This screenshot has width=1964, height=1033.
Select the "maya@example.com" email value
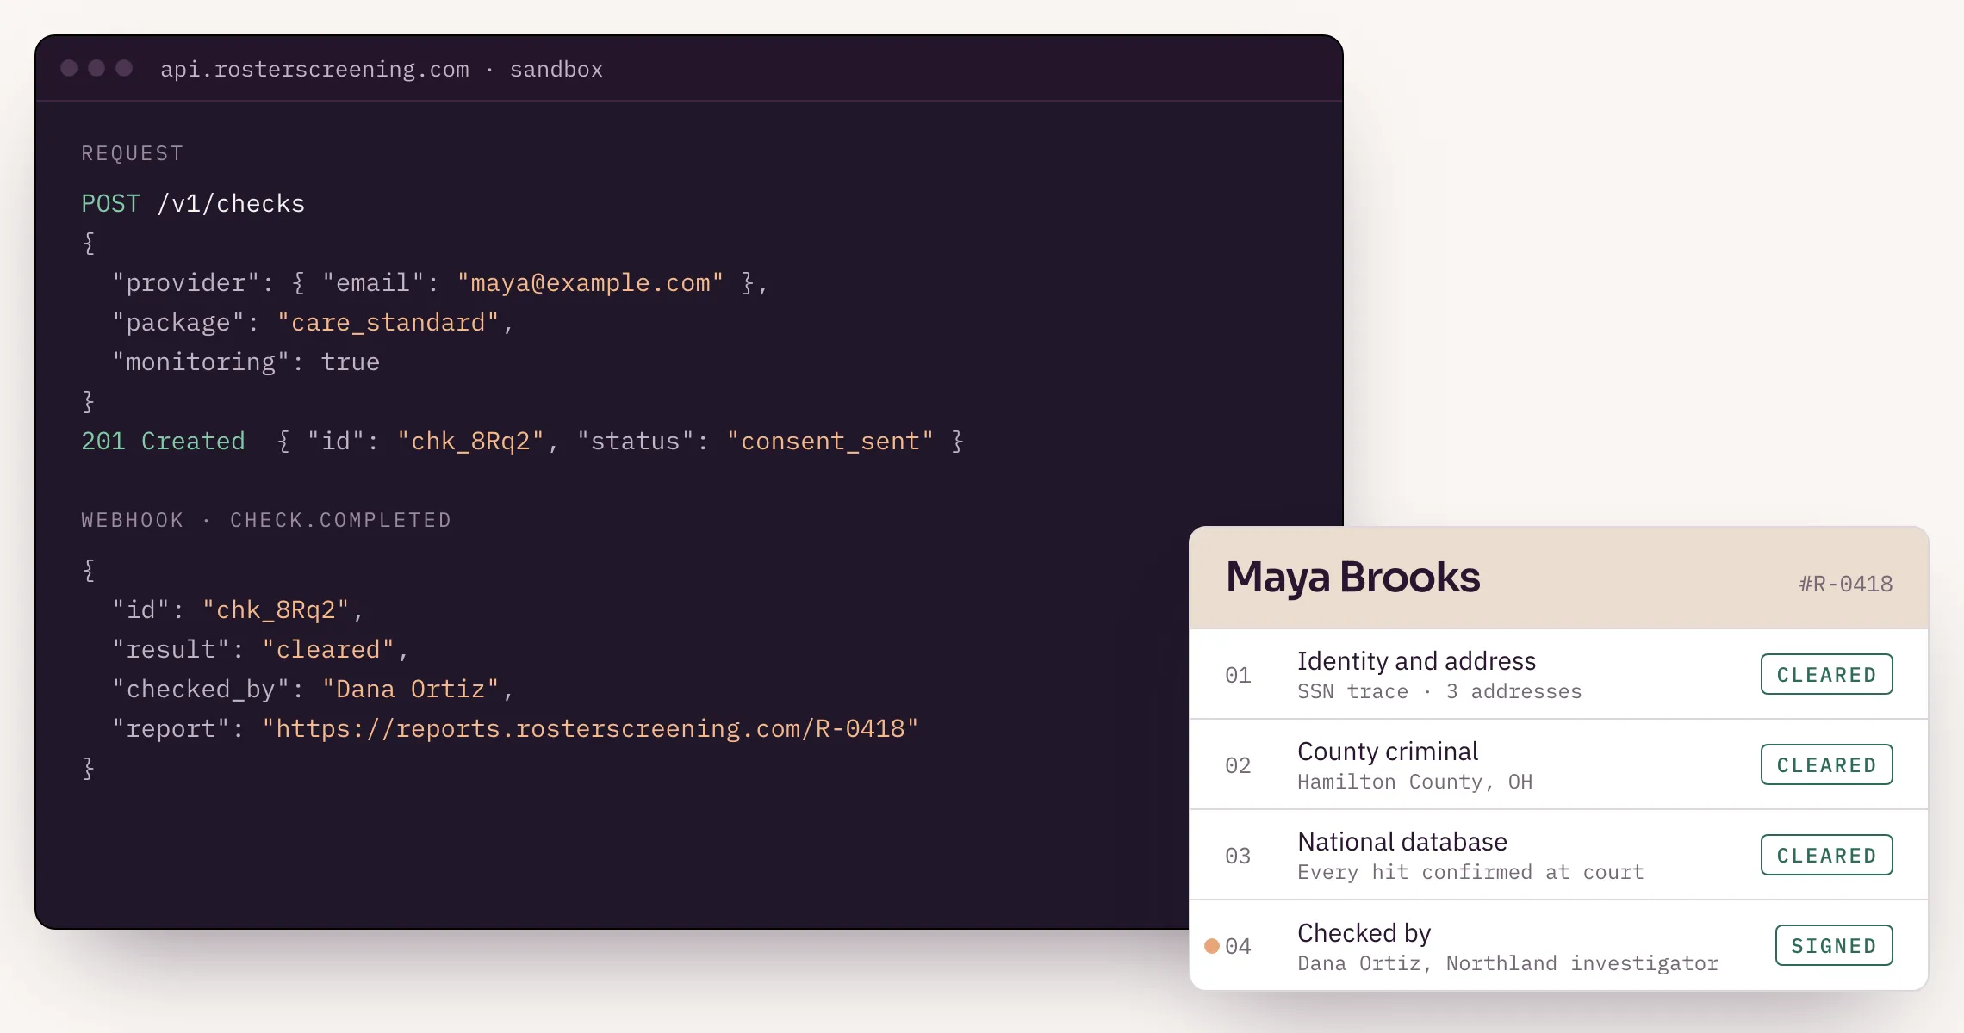(591, 282)
